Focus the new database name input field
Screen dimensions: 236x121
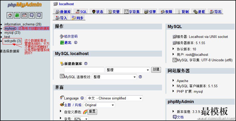(84, 70)
